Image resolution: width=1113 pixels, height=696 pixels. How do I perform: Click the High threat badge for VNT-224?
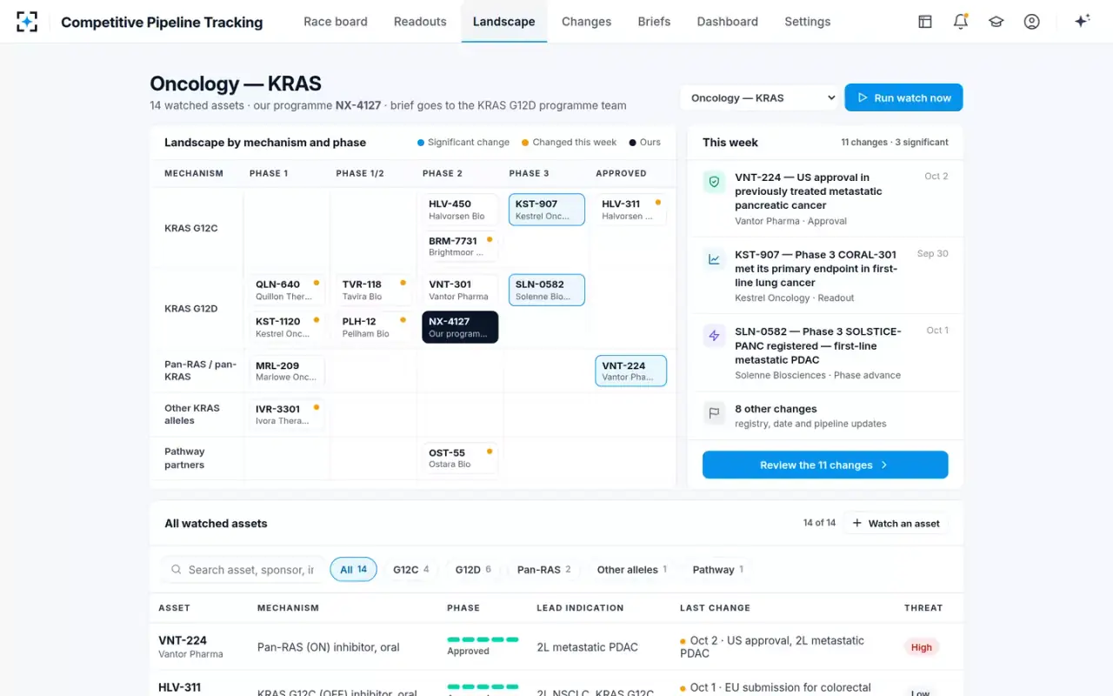pos(922,647)
